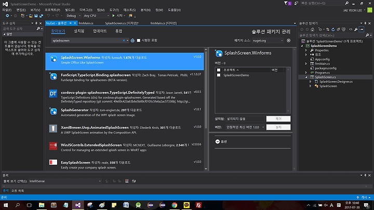
Task: Click Preview Selected Items icon in Solution Explorer
Action: pyautogui.click(x=362, y=29)
